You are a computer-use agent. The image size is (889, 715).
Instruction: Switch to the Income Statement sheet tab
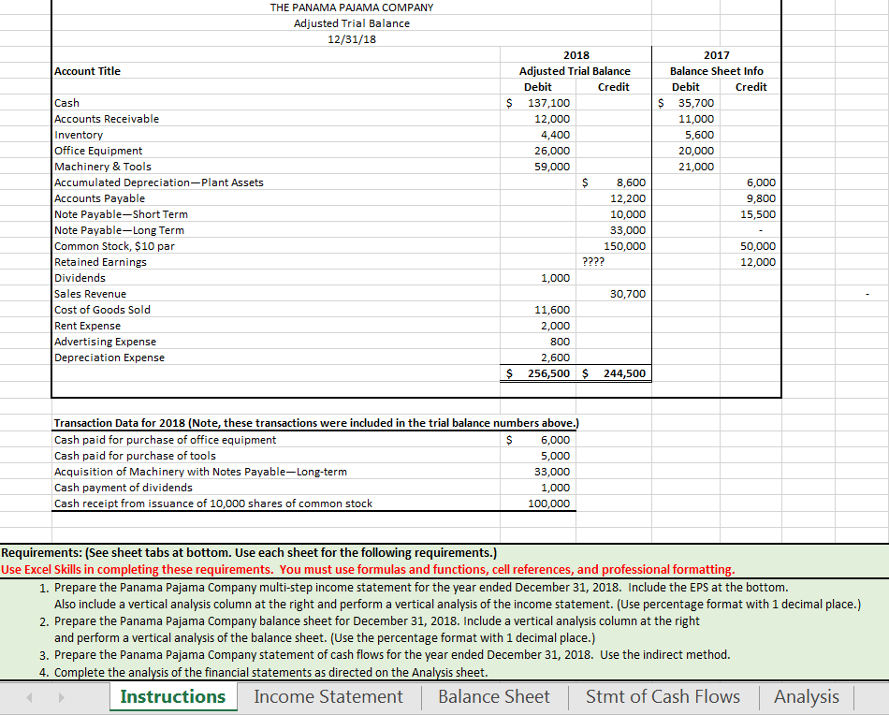click(328, 696)
